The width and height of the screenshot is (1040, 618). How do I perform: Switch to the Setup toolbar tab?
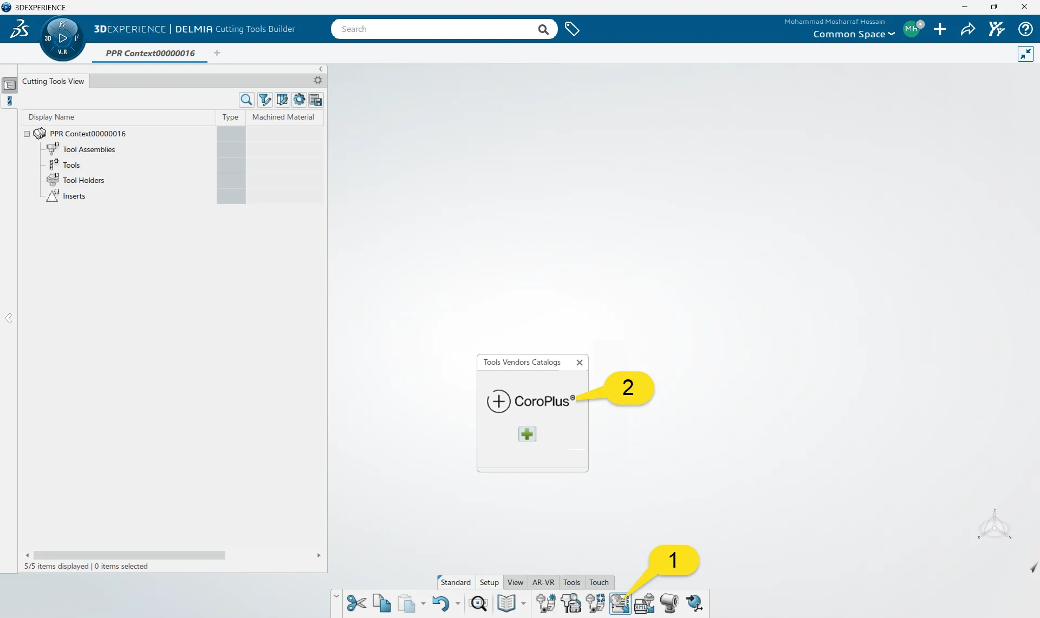[x=489, y=582]
